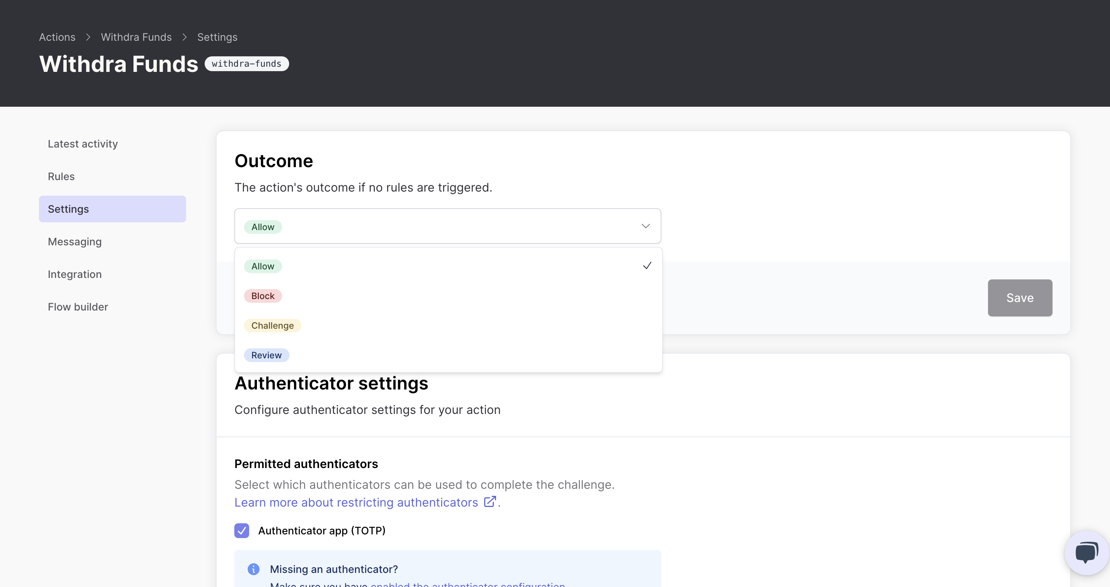The image size is (1110, 587).
Task: Click the breadcrumb chevron after Withdra Funds
Action: [184, 37]
